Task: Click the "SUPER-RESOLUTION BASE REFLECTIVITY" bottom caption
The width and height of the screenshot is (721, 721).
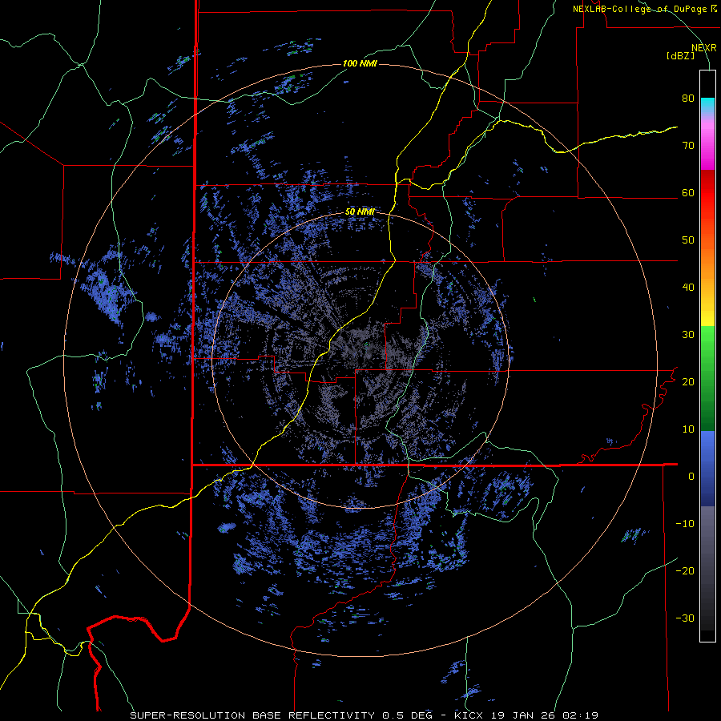Action: [x=252, y=715]
